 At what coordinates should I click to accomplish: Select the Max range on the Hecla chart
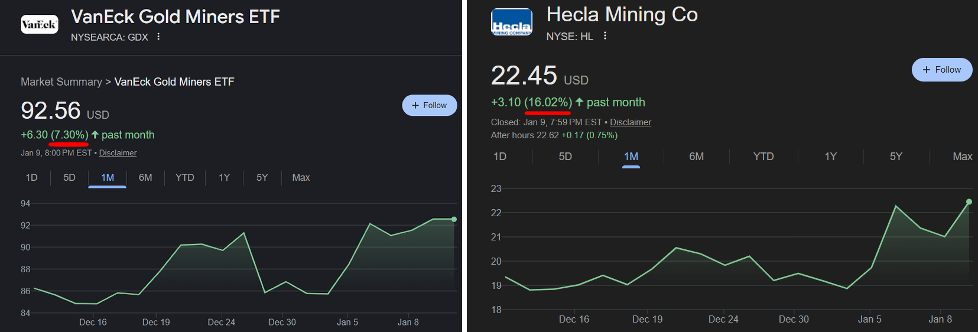click(963, 157)
